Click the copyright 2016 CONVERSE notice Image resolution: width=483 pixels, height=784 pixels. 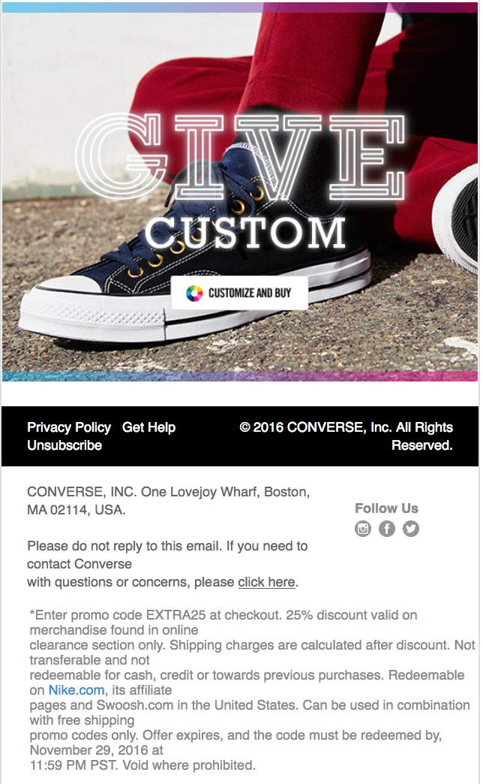(346, 436)
